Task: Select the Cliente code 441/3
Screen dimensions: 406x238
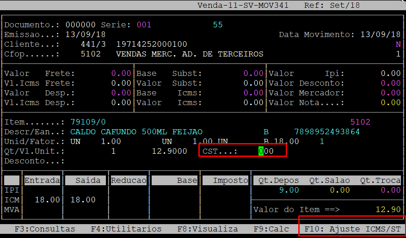Action: coord(93,44)
